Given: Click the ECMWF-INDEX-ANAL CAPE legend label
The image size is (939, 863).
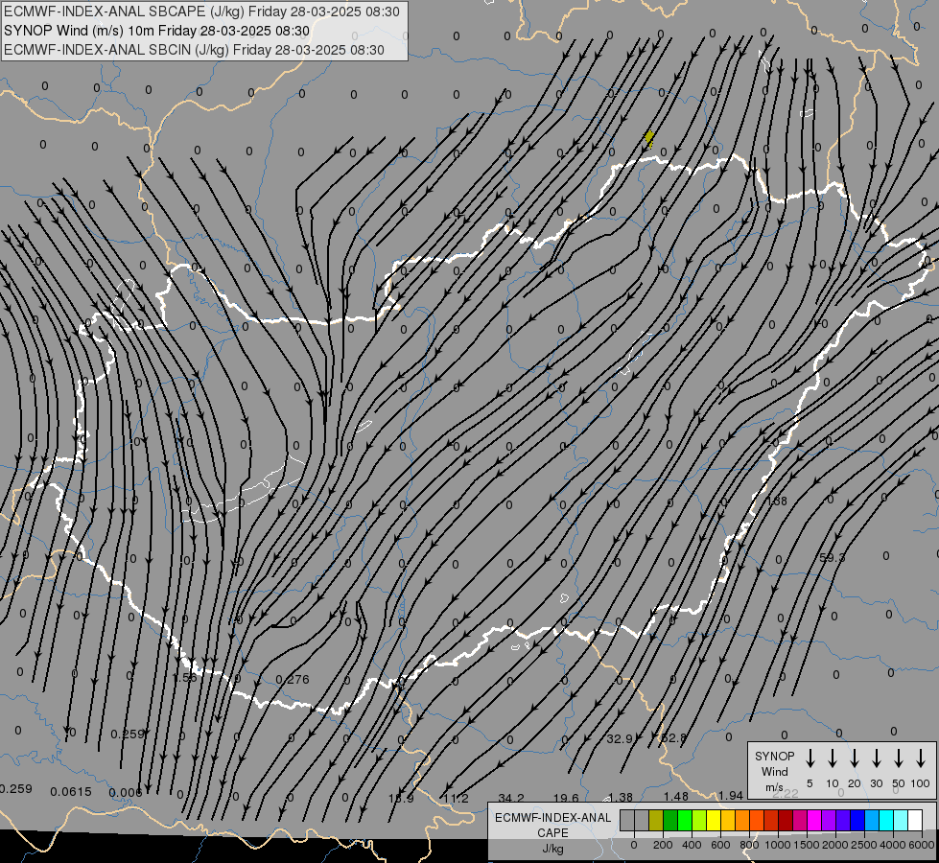Looking at the screenshot, I should pyautogui.click(x=552, y=825).
